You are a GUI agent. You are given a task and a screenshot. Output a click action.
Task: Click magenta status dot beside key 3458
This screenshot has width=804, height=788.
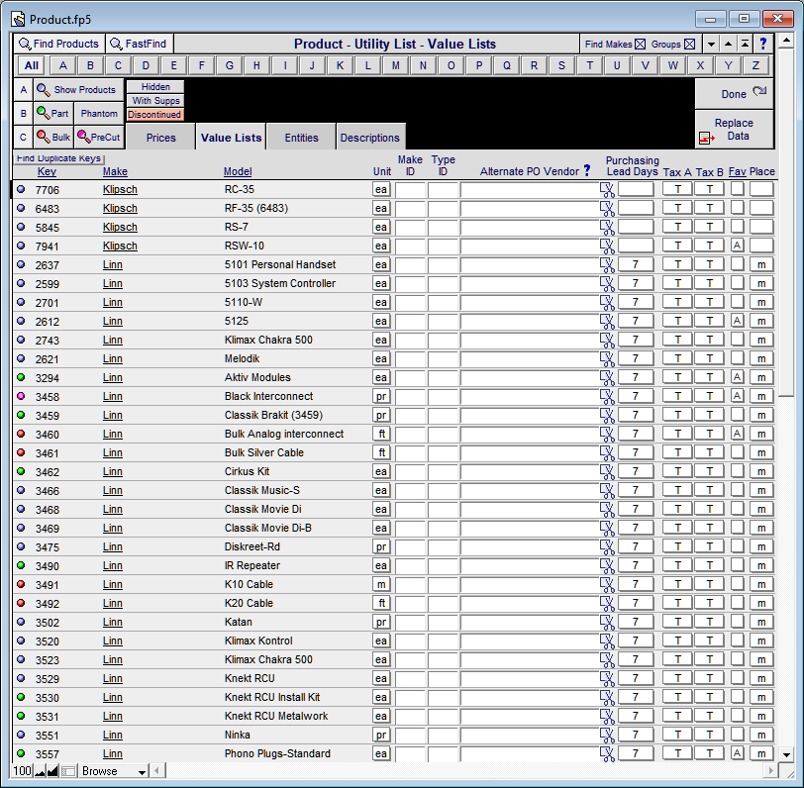(x=21, y=396)
